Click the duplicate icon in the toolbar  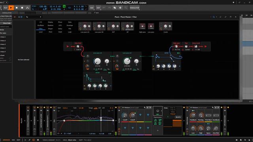pos(115,8)
